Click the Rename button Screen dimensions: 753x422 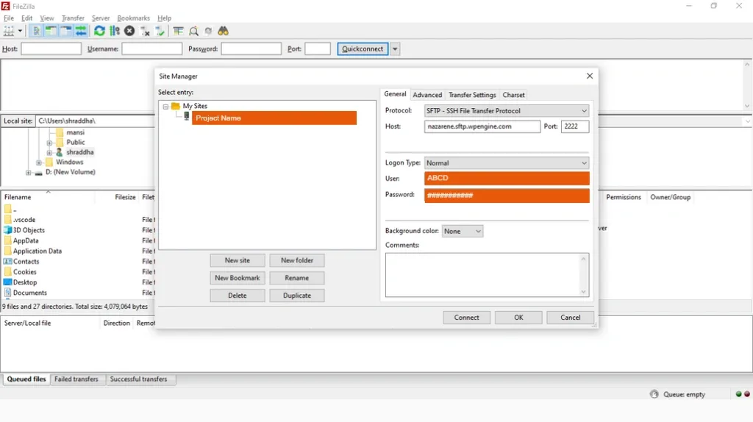pyautogui.click(x=297, y=278)
